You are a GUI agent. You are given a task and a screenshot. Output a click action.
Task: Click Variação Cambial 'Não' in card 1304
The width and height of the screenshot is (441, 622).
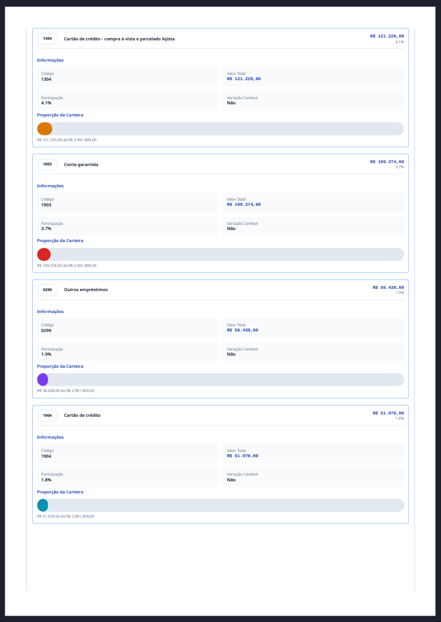click(x=313, y=100)
